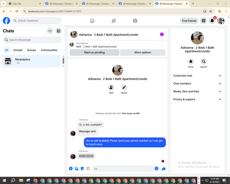Select the All chats filter
Viewport: 230px width, 184px height.
[6, 50]
